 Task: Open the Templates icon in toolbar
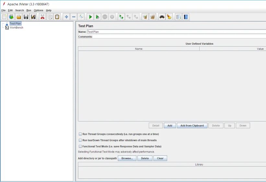pyautogui.click(x=11, y=17)
